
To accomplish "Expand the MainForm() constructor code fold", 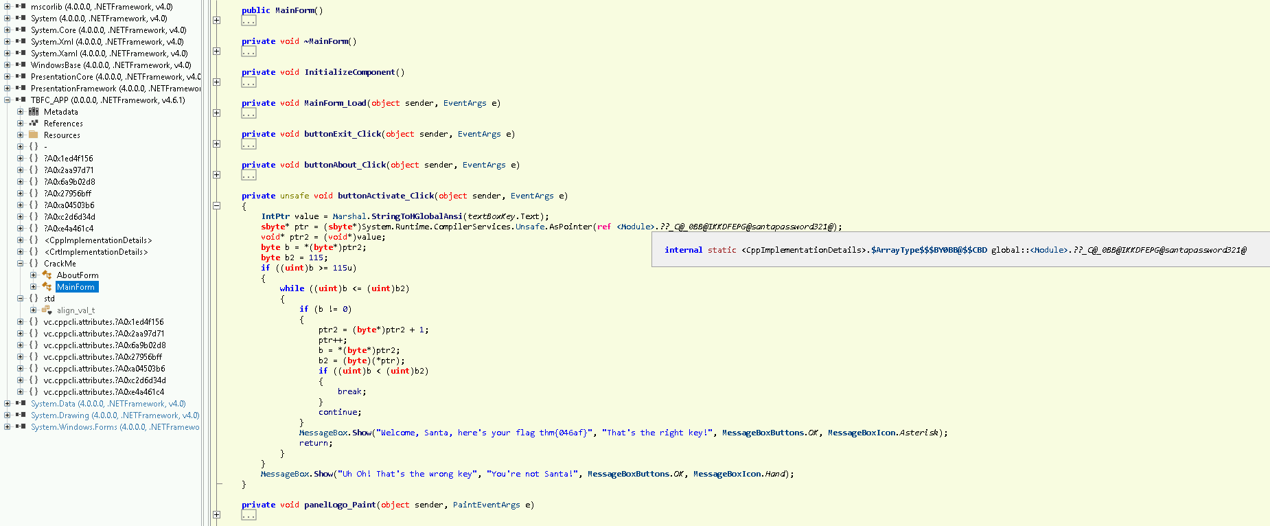I will (216, 21).
